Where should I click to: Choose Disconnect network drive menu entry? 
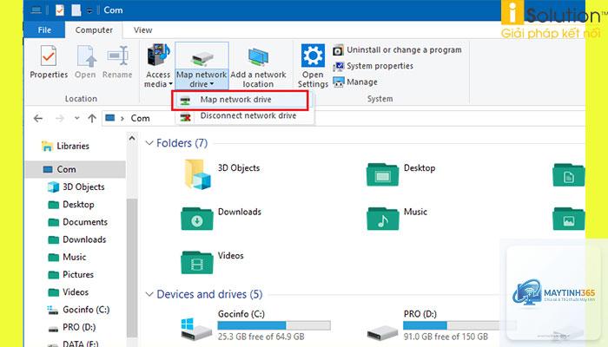point(244,115)
